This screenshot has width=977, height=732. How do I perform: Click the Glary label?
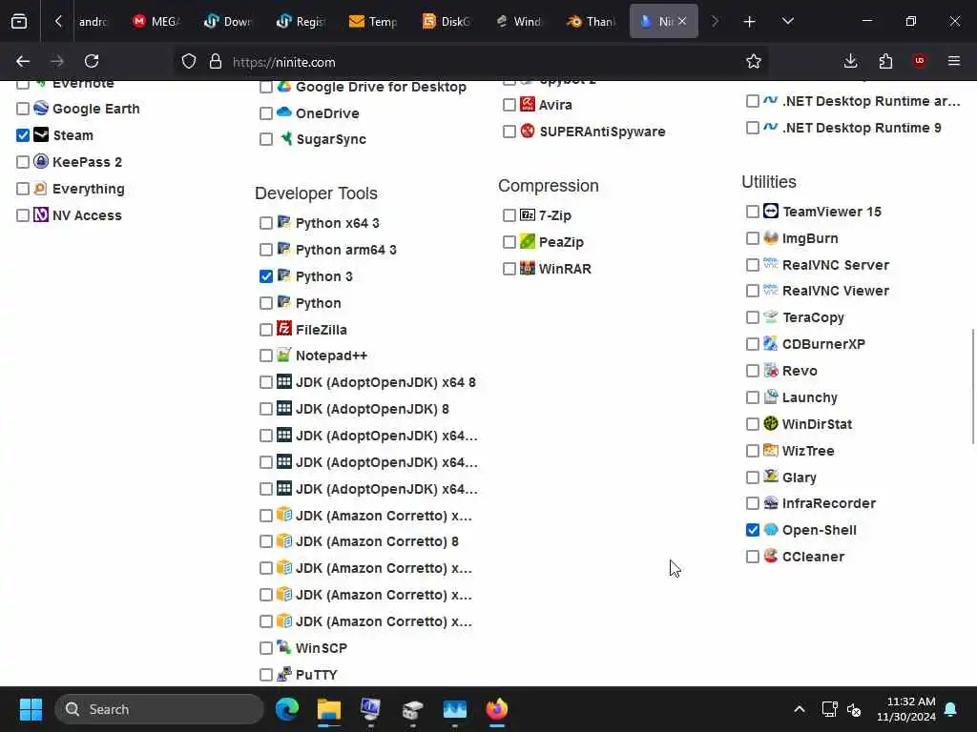(800, 477)
